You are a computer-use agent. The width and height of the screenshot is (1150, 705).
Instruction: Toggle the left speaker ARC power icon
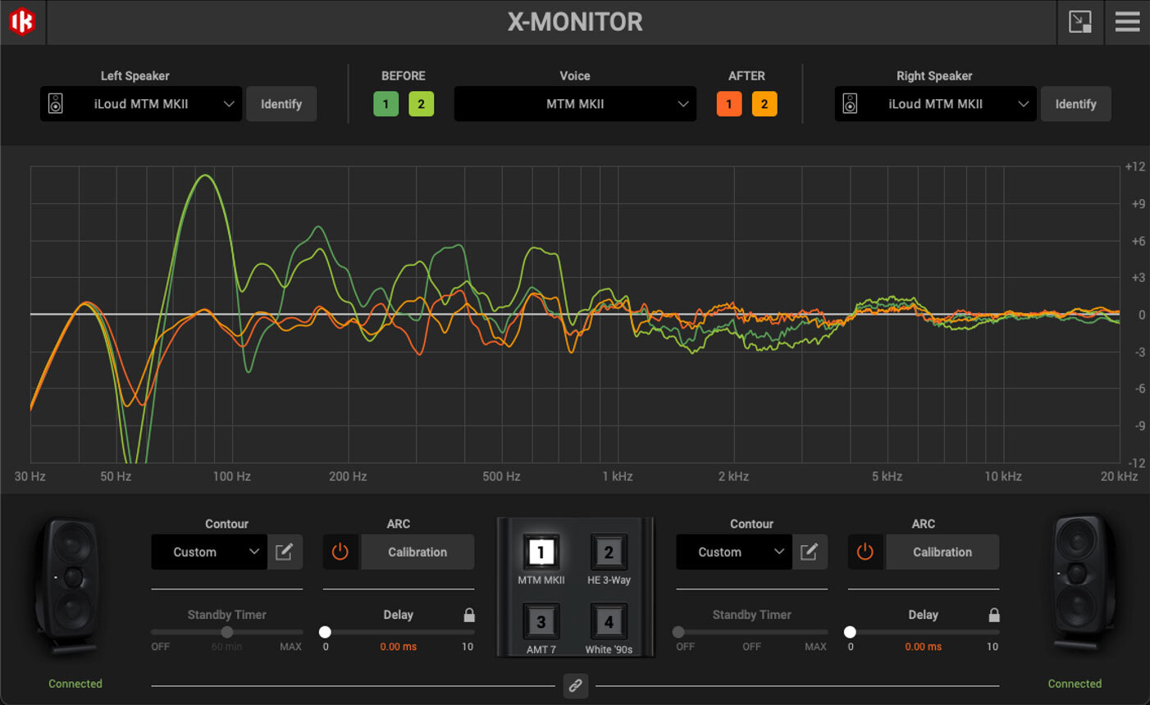pyautogui.click(x=340, y=552)
